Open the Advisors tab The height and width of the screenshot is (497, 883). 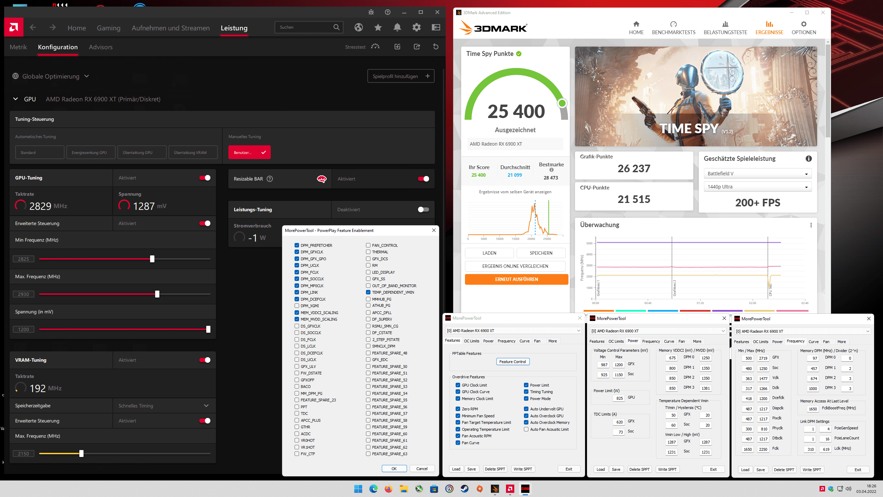[101, 47]
